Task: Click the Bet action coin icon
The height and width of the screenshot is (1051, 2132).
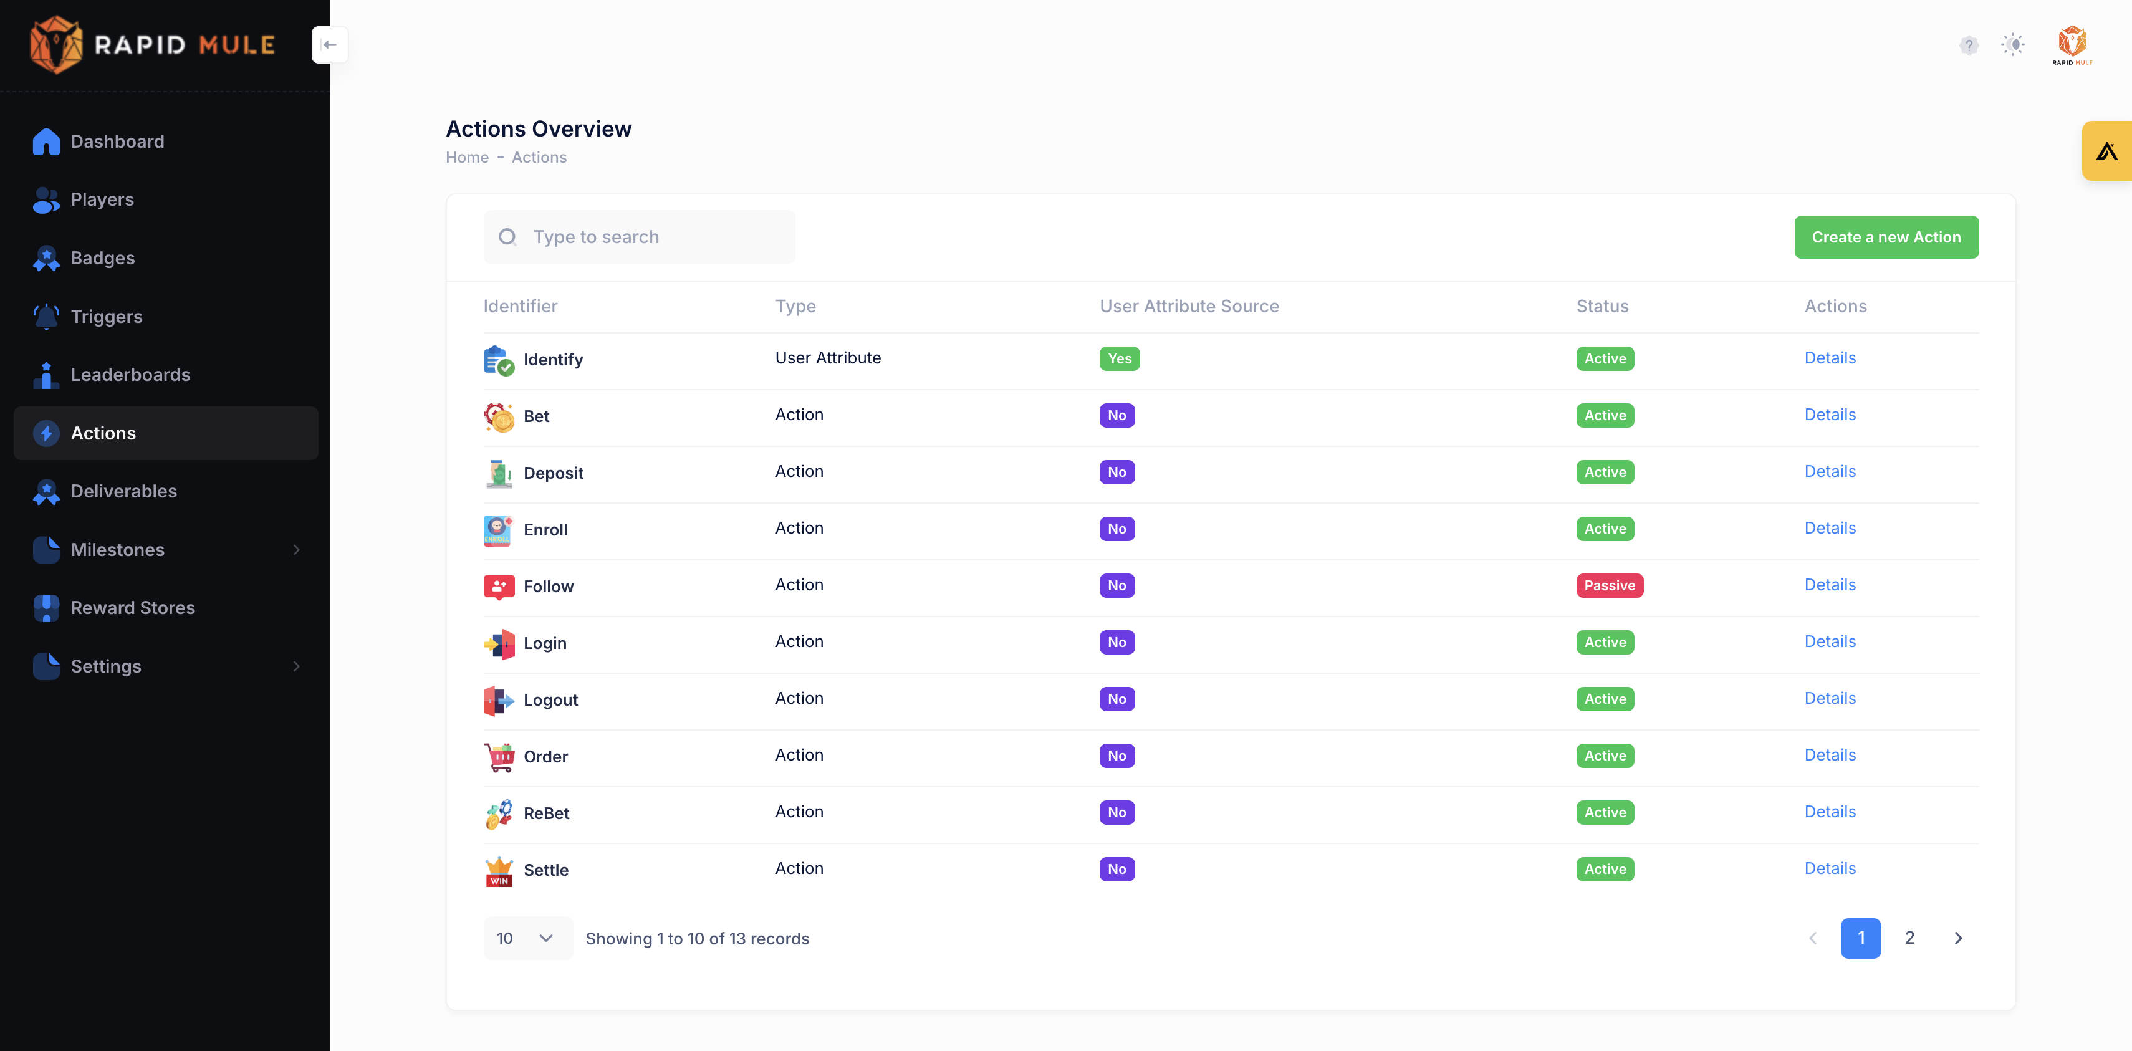Action: (x=498, y=416)
